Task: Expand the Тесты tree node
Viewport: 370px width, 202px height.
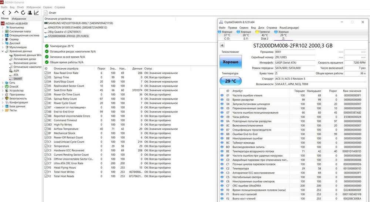Action: point(3,111)
